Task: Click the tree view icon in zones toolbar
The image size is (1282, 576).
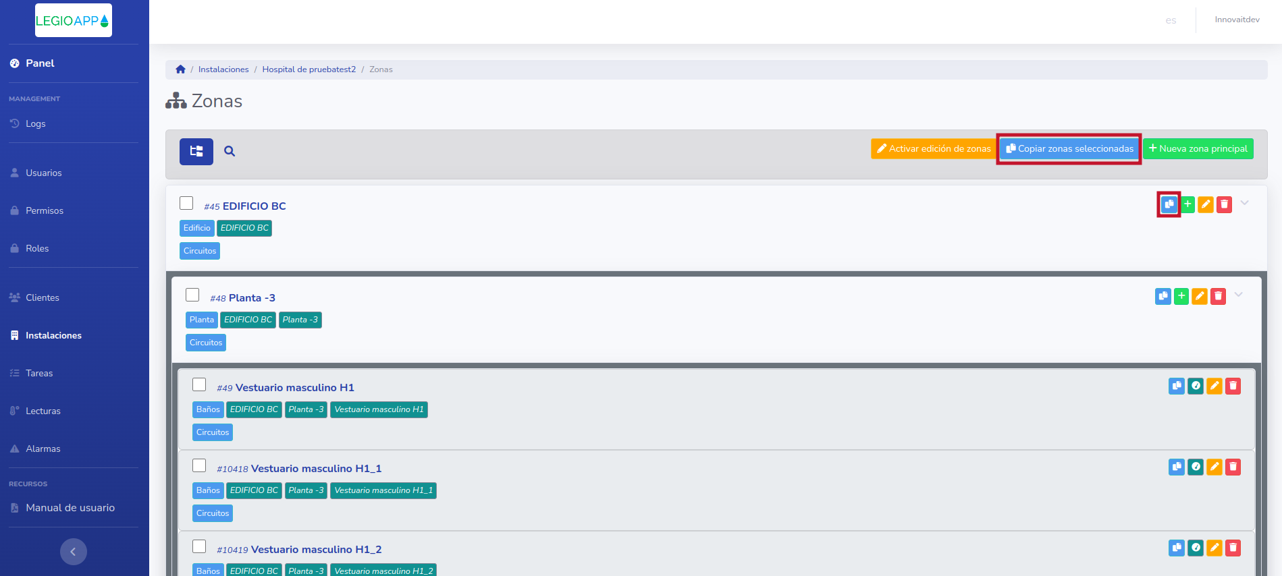Action: [196, 151]
